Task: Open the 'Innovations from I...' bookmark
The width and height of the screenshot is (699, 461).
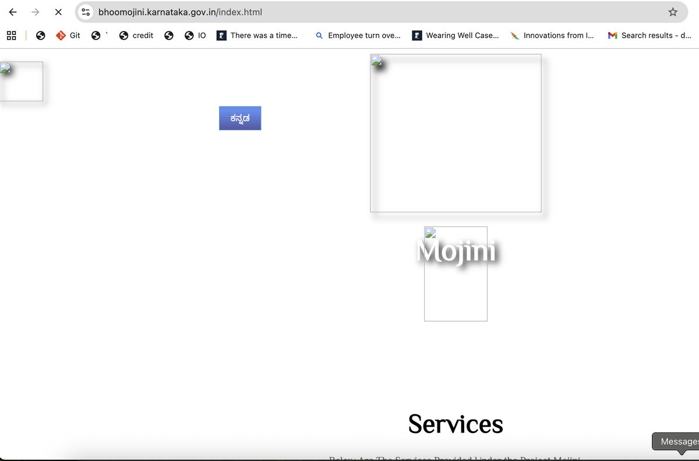Action: point(552,36)
